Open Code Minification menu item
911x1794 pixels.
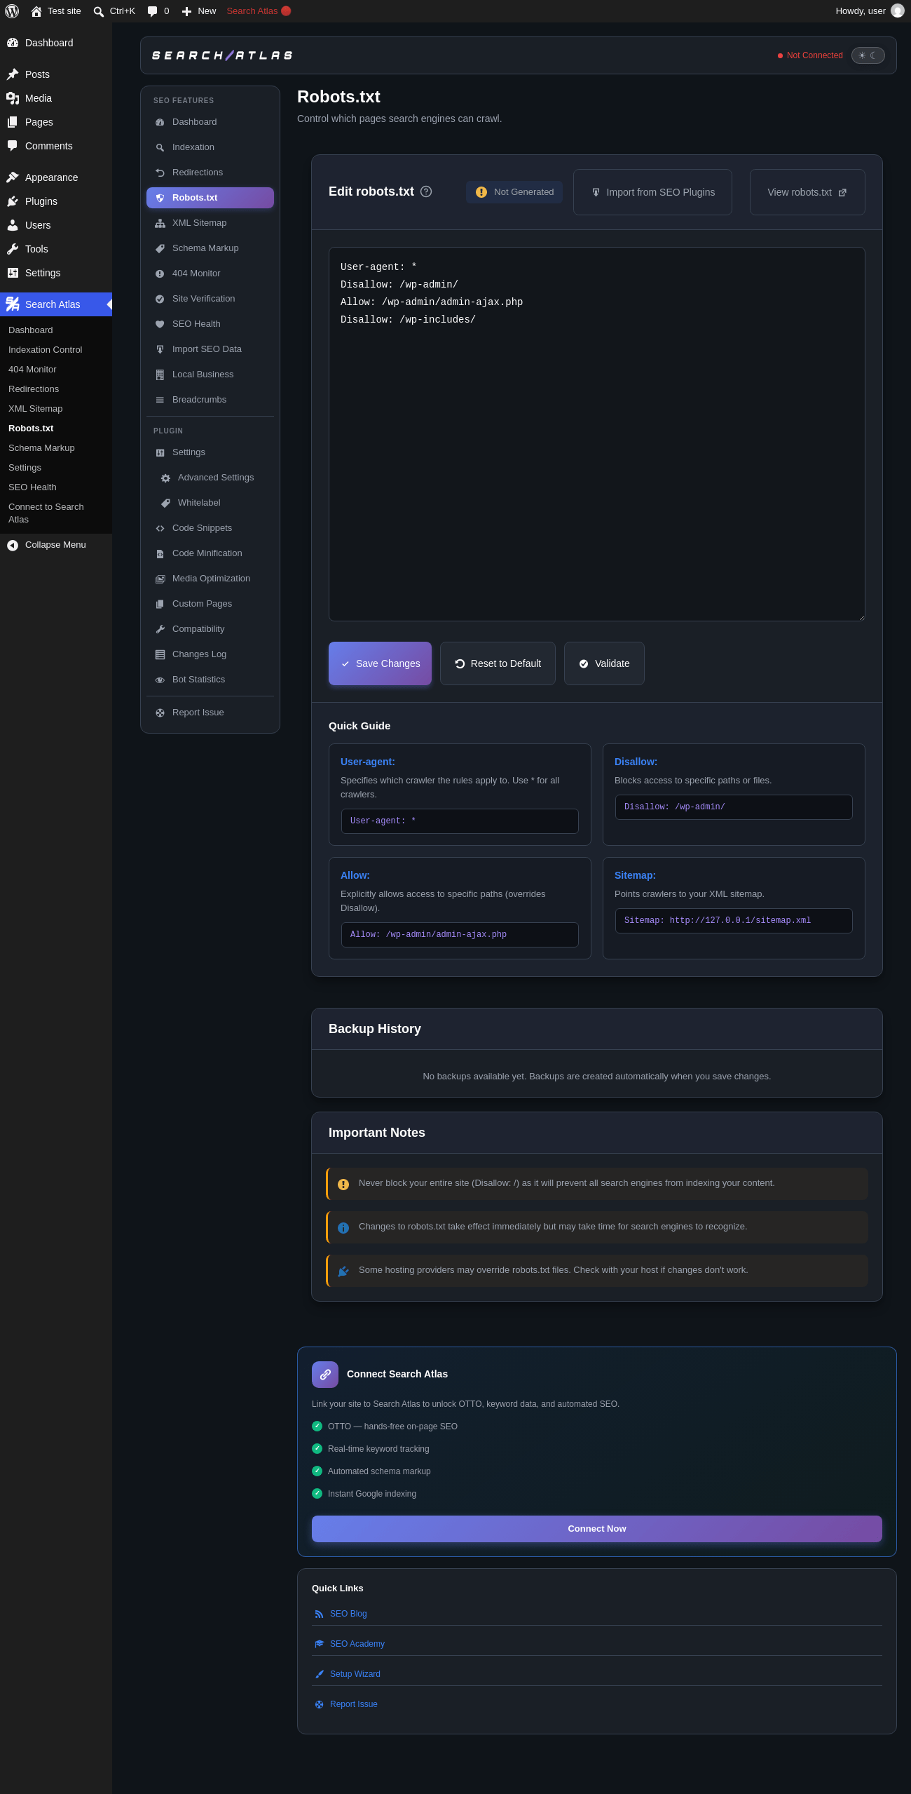pos(210,553)
